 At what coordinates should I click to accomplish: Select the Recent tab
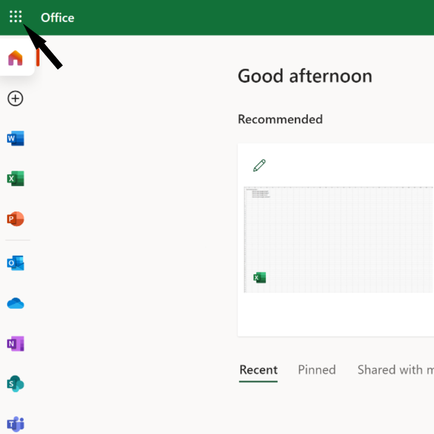pos(258,370)
